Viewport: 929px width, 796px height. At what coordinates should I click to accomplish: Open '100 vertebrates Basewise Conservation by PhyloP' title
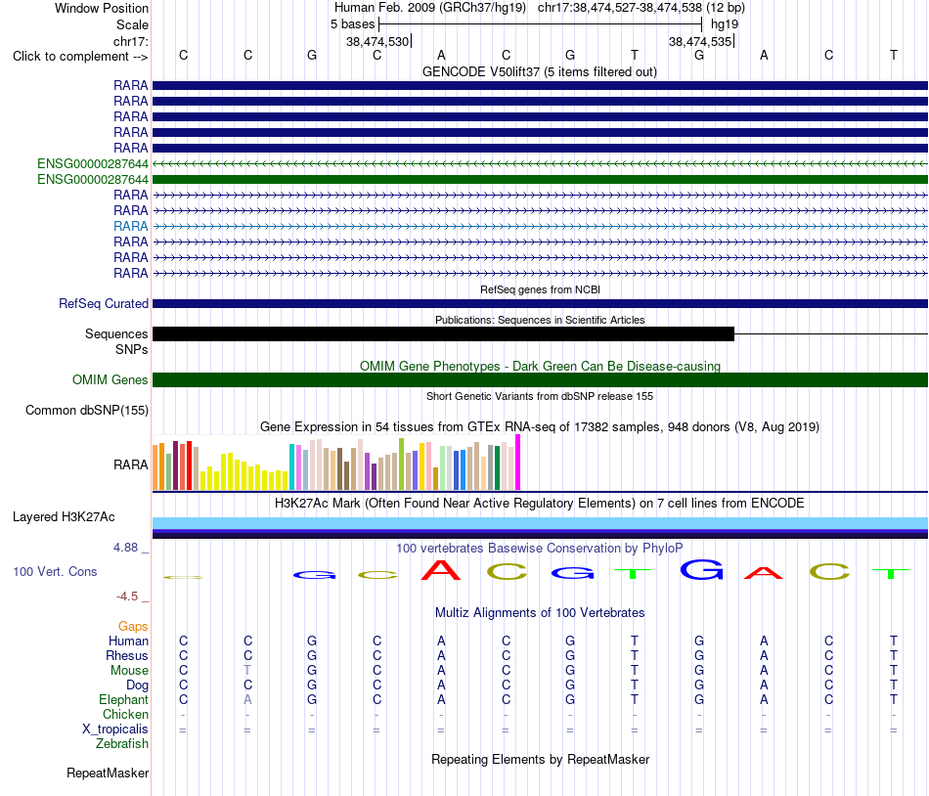click(540, 549)
